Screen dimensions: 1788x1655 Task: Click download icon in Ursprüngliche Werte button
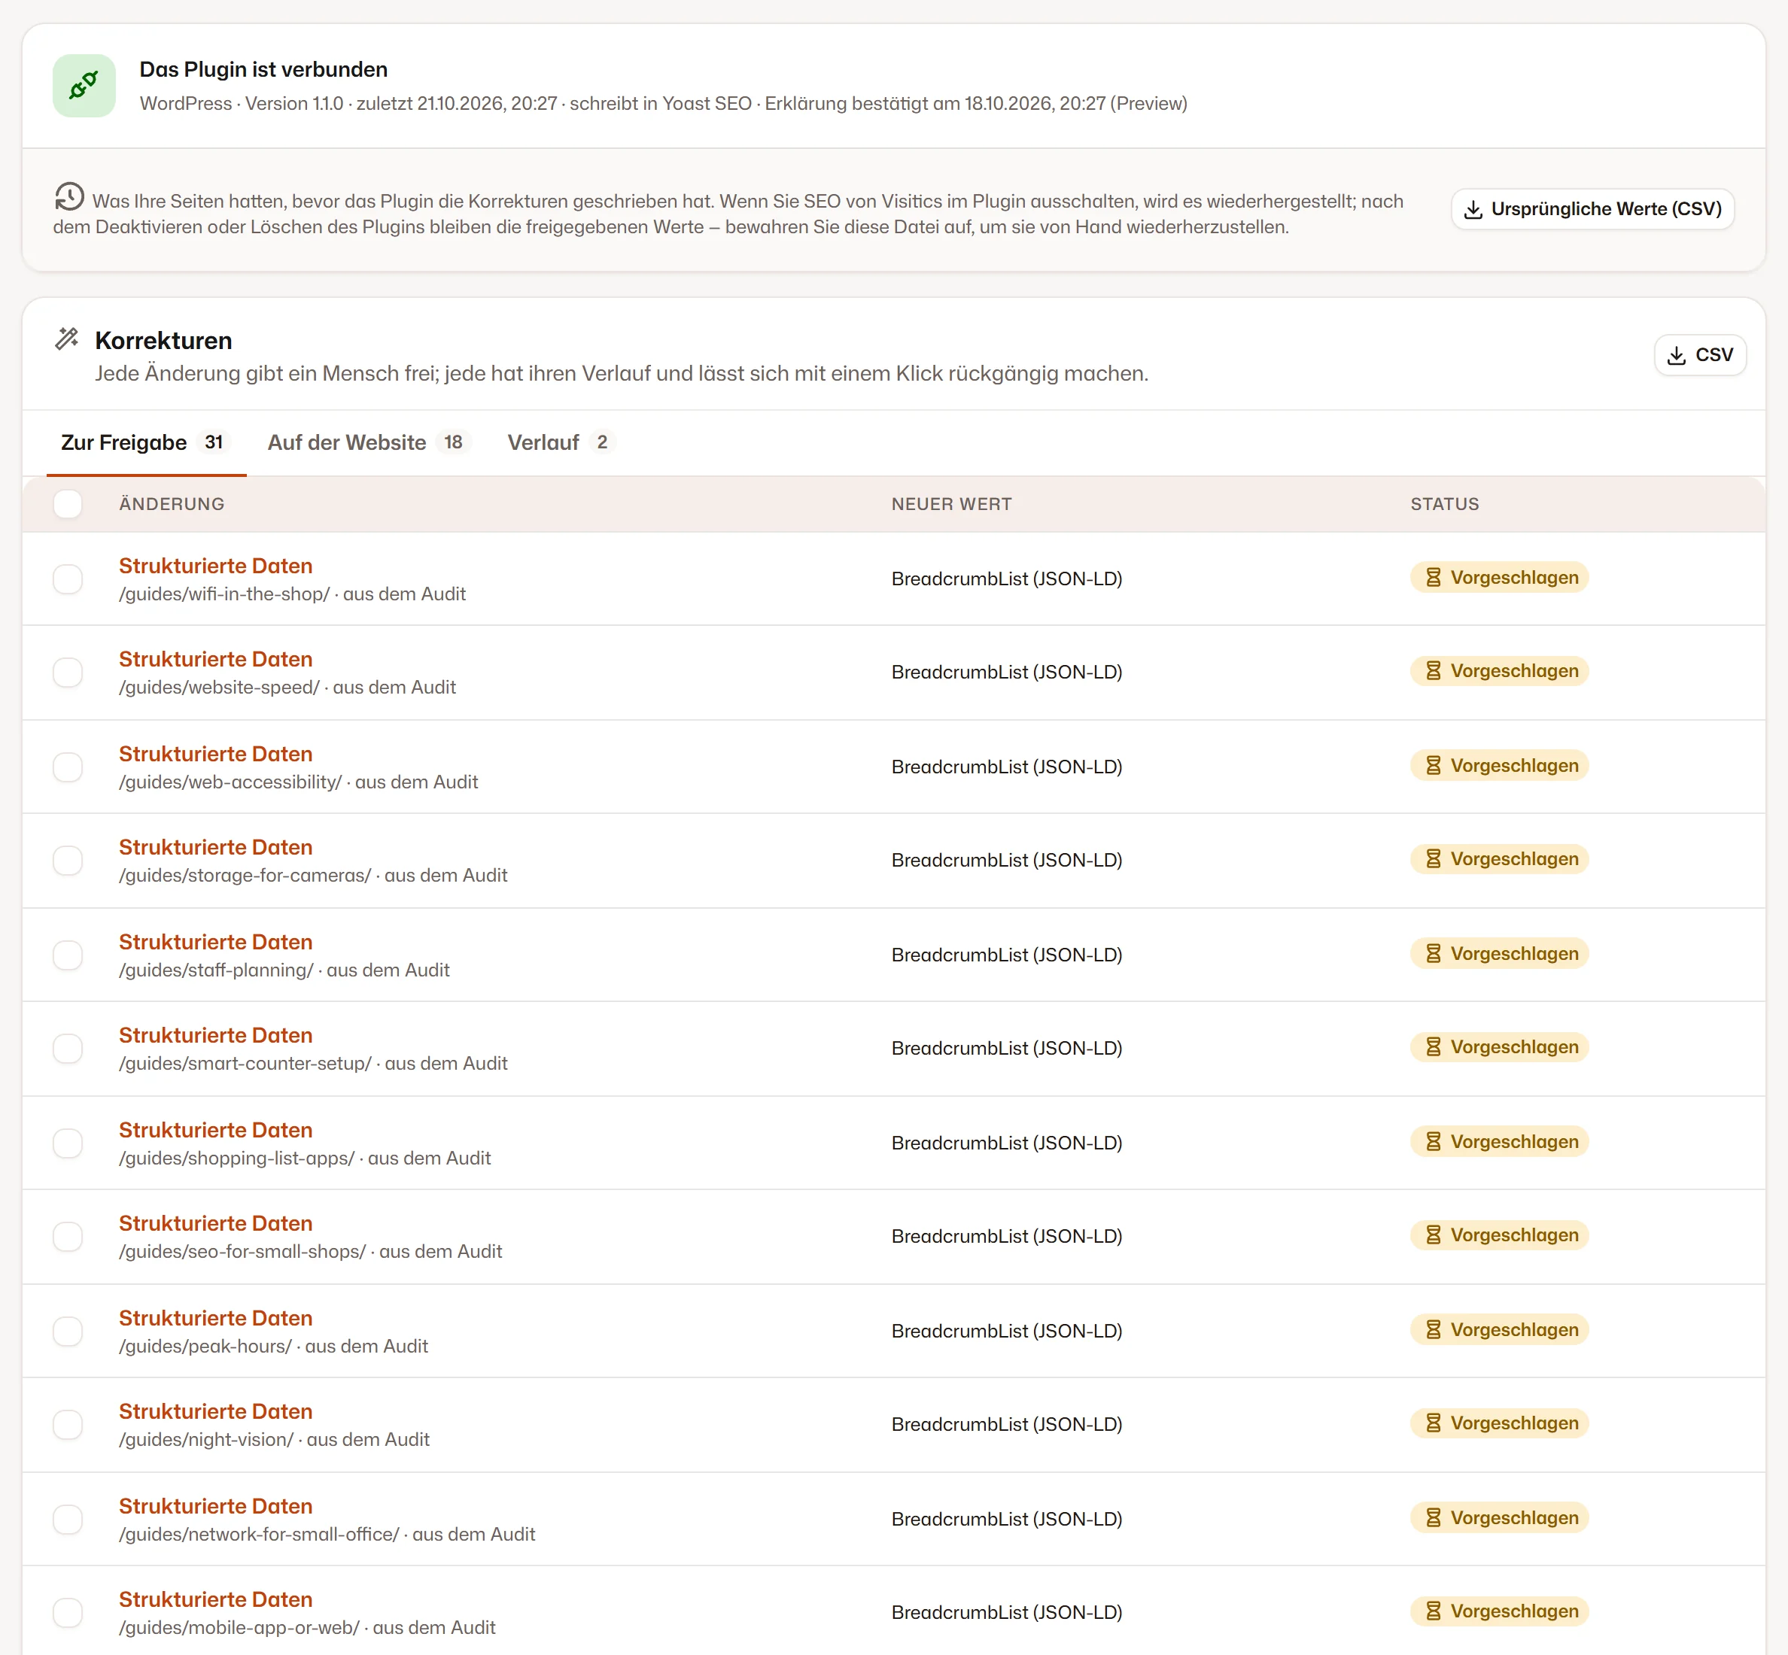point(1473,210)
